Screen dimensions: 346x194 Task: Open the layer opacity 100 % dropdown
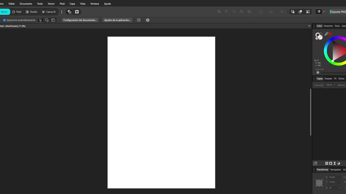[330, 85]
